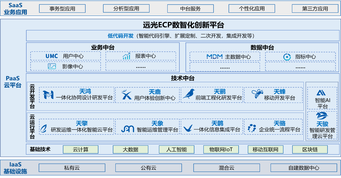
Task: Select the 事务型应用 box
Action: point(62,9)
